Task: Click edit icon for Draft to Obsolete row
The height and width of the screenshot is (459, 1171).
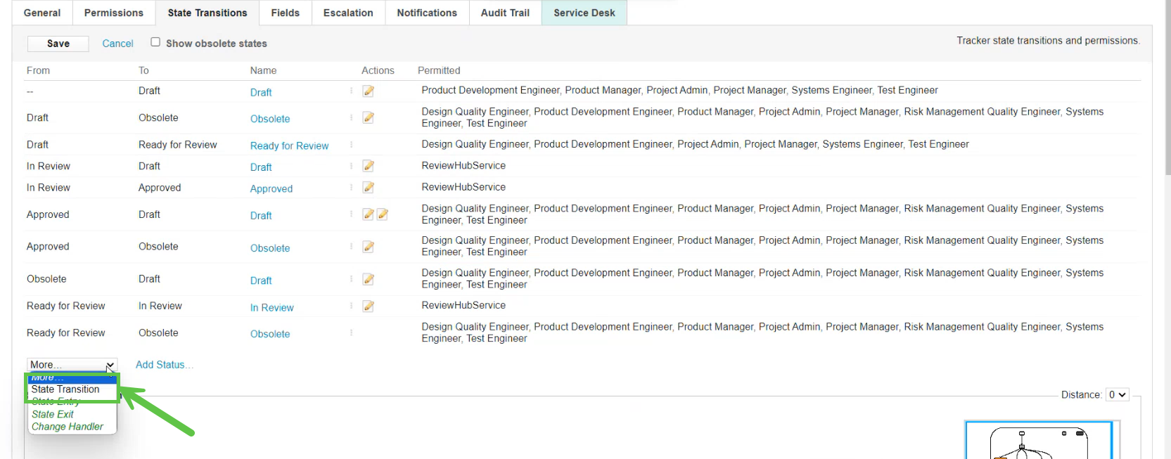Action: 368,118
